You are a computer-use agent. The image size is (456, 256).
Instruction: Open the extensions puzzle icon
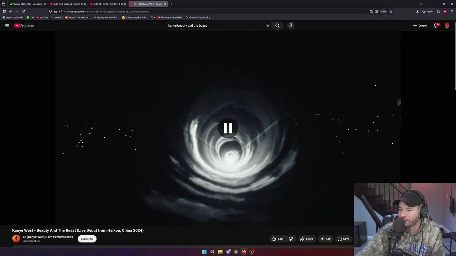(x=438, y=11)
